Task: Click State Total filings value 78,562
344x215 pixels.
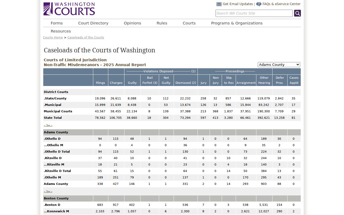Action: [x=100, y=118]
